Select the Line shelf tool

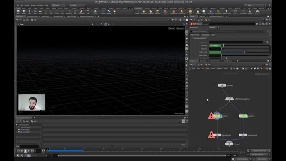[51, 12]
